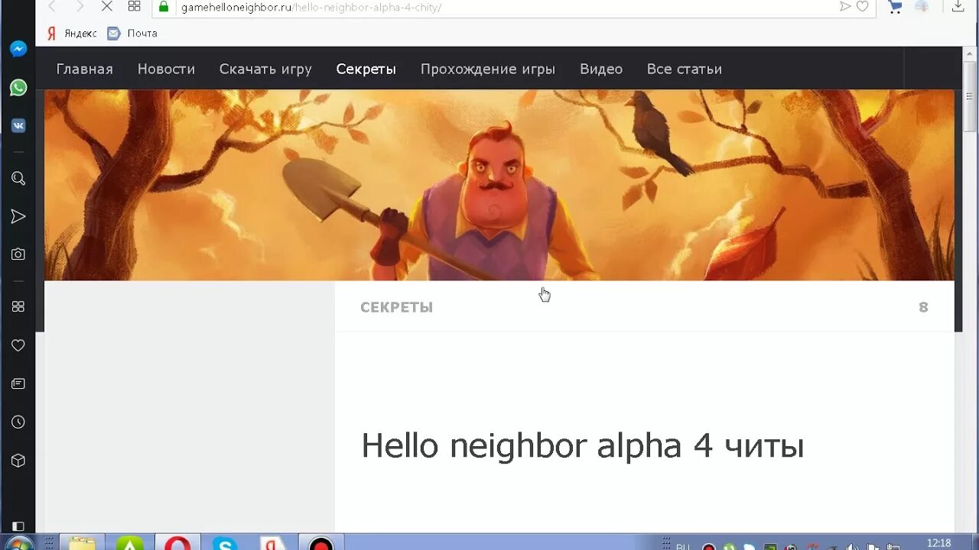979x550 pixels.
Task: Open the Видео menu item
Action: coord(601,69)
